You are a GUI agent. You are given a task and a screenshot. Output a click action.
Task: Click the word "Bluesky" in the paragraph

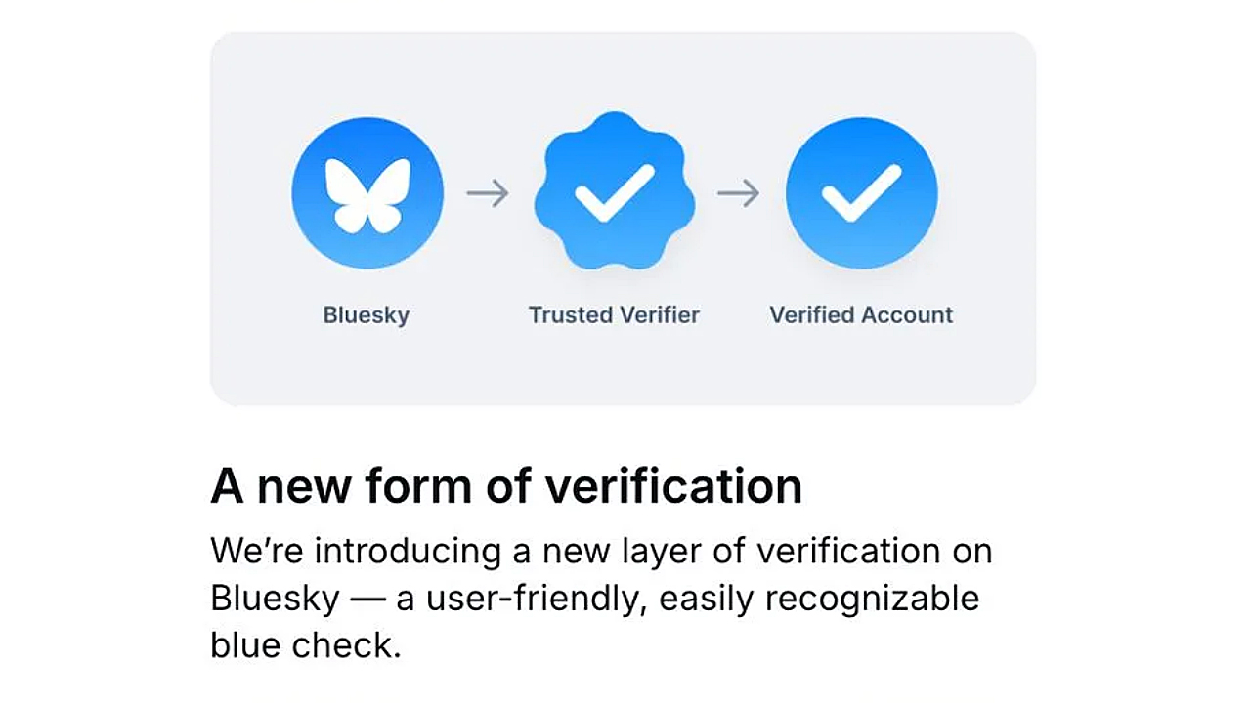[x=275, y=598]
